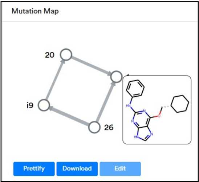This screenshot has width=199, height=182.
Task: Click the "i9" text label
Action: click(x=30, y=105)
